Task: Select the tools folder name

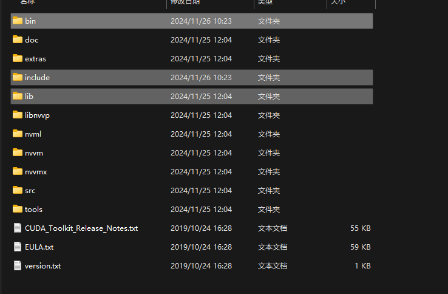Action: [x=33, y=209]
